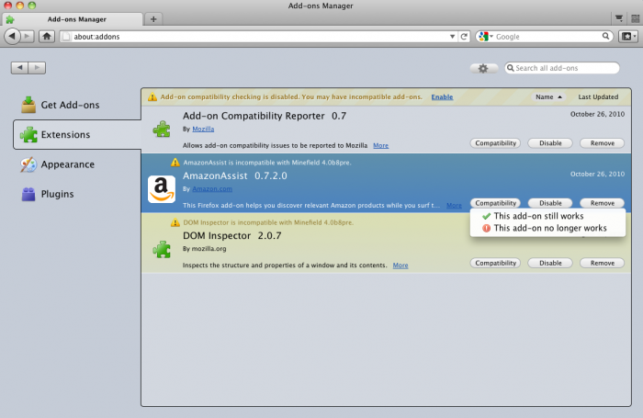Click DOM Inspector Compatibility button
This screenshot has width=643, height=418.
tap(495, 263)
